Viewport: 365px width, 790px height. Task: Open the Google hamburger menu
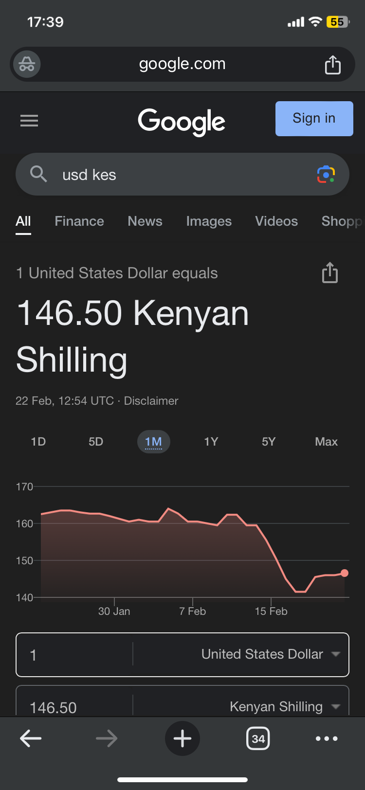[29, 121]
